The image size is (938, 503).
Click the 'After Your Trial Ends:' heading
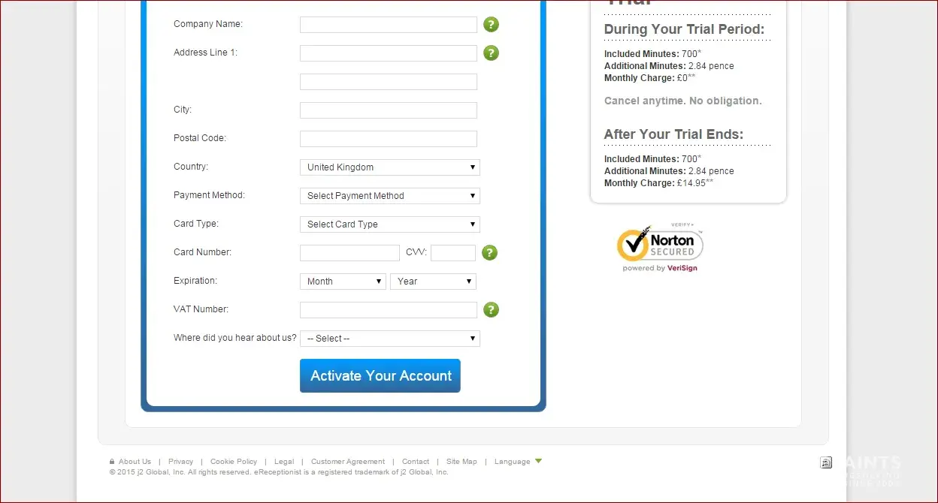[x=673, y=134]
